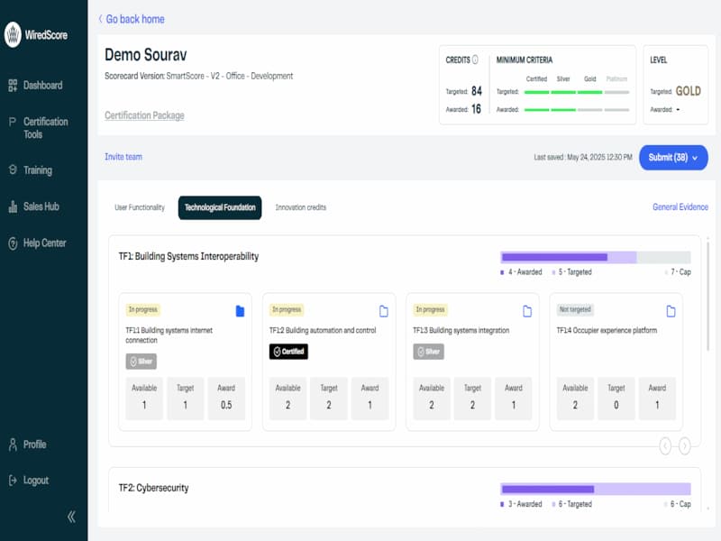The height and width of the screenshot is (541, 721).
Task: Open evidence document icon on TF1.1 card
Action: [240, 311]
